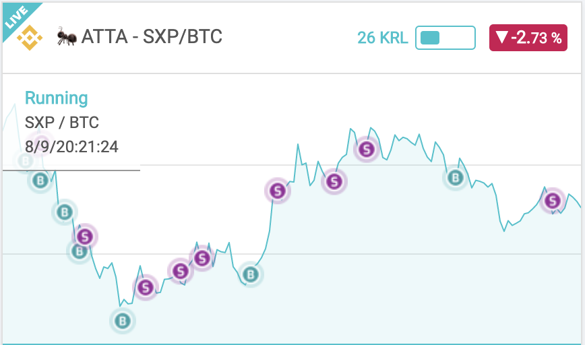Click the ant emoji beside ATTA
585x345 pixels.
pyautogui.click(x=67, y=36)
